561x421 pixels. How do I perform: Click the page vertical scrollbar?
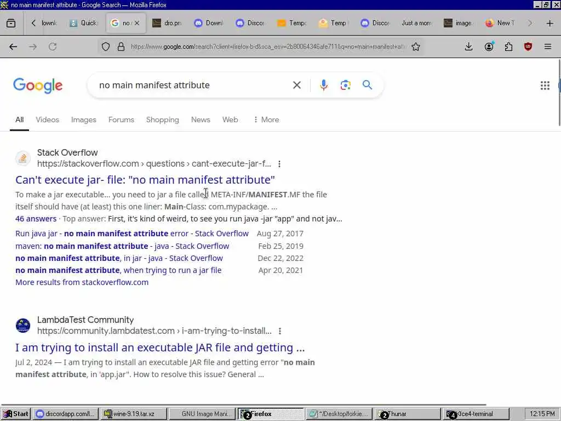[x=559, y=93]
